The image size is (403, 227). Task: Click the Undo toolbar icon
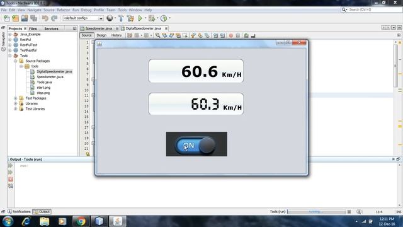coord(45,18)
